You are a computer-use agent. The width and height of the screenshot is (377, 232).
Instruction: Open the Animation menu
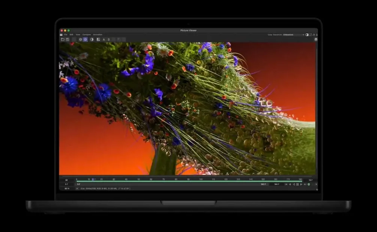click(98, 34)
